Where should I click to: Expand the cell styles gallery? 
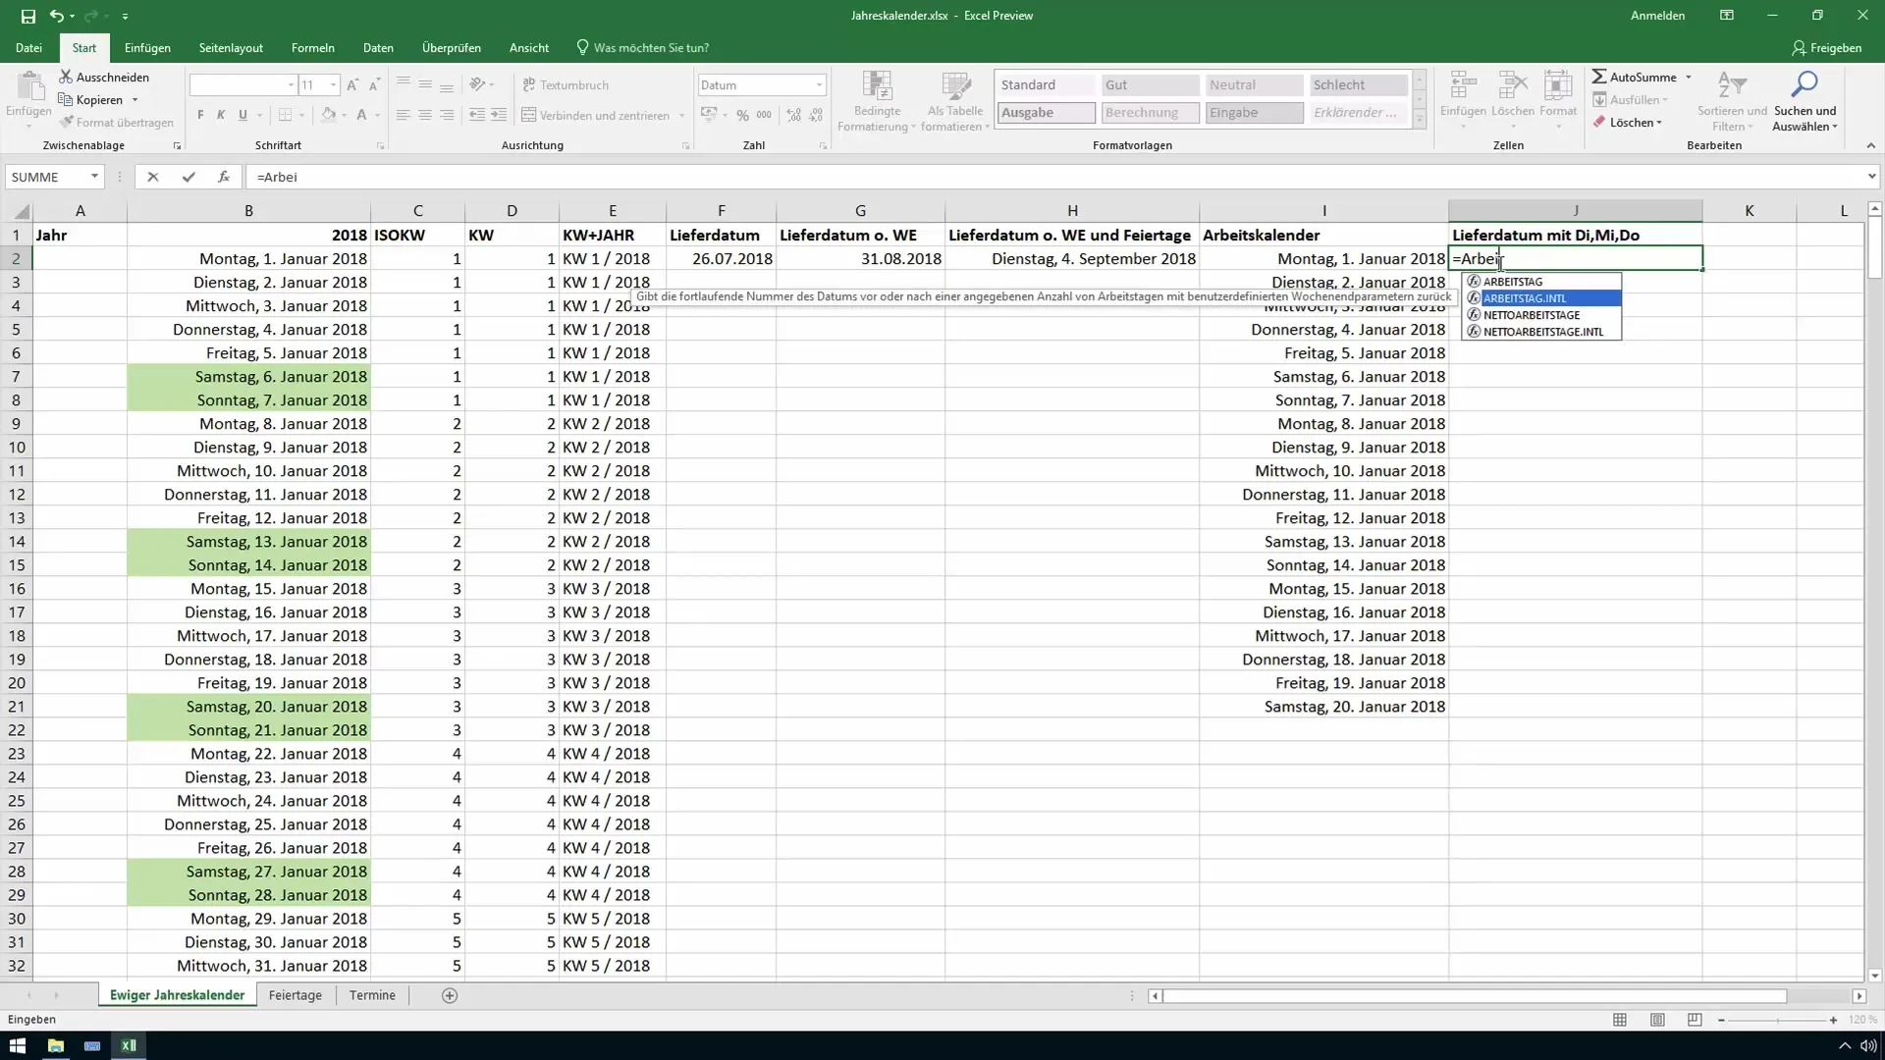(x=1419, y=120)
